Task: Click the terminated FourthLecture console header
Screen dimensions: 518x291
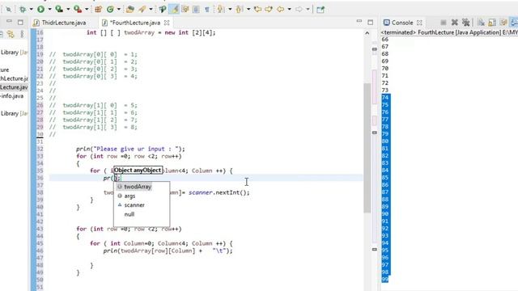Action: (449, 32)
